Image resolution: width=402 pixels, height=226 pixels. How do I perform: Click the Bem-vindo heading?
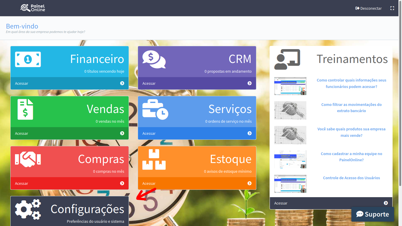pyautogui.click(x=22, y=26)
